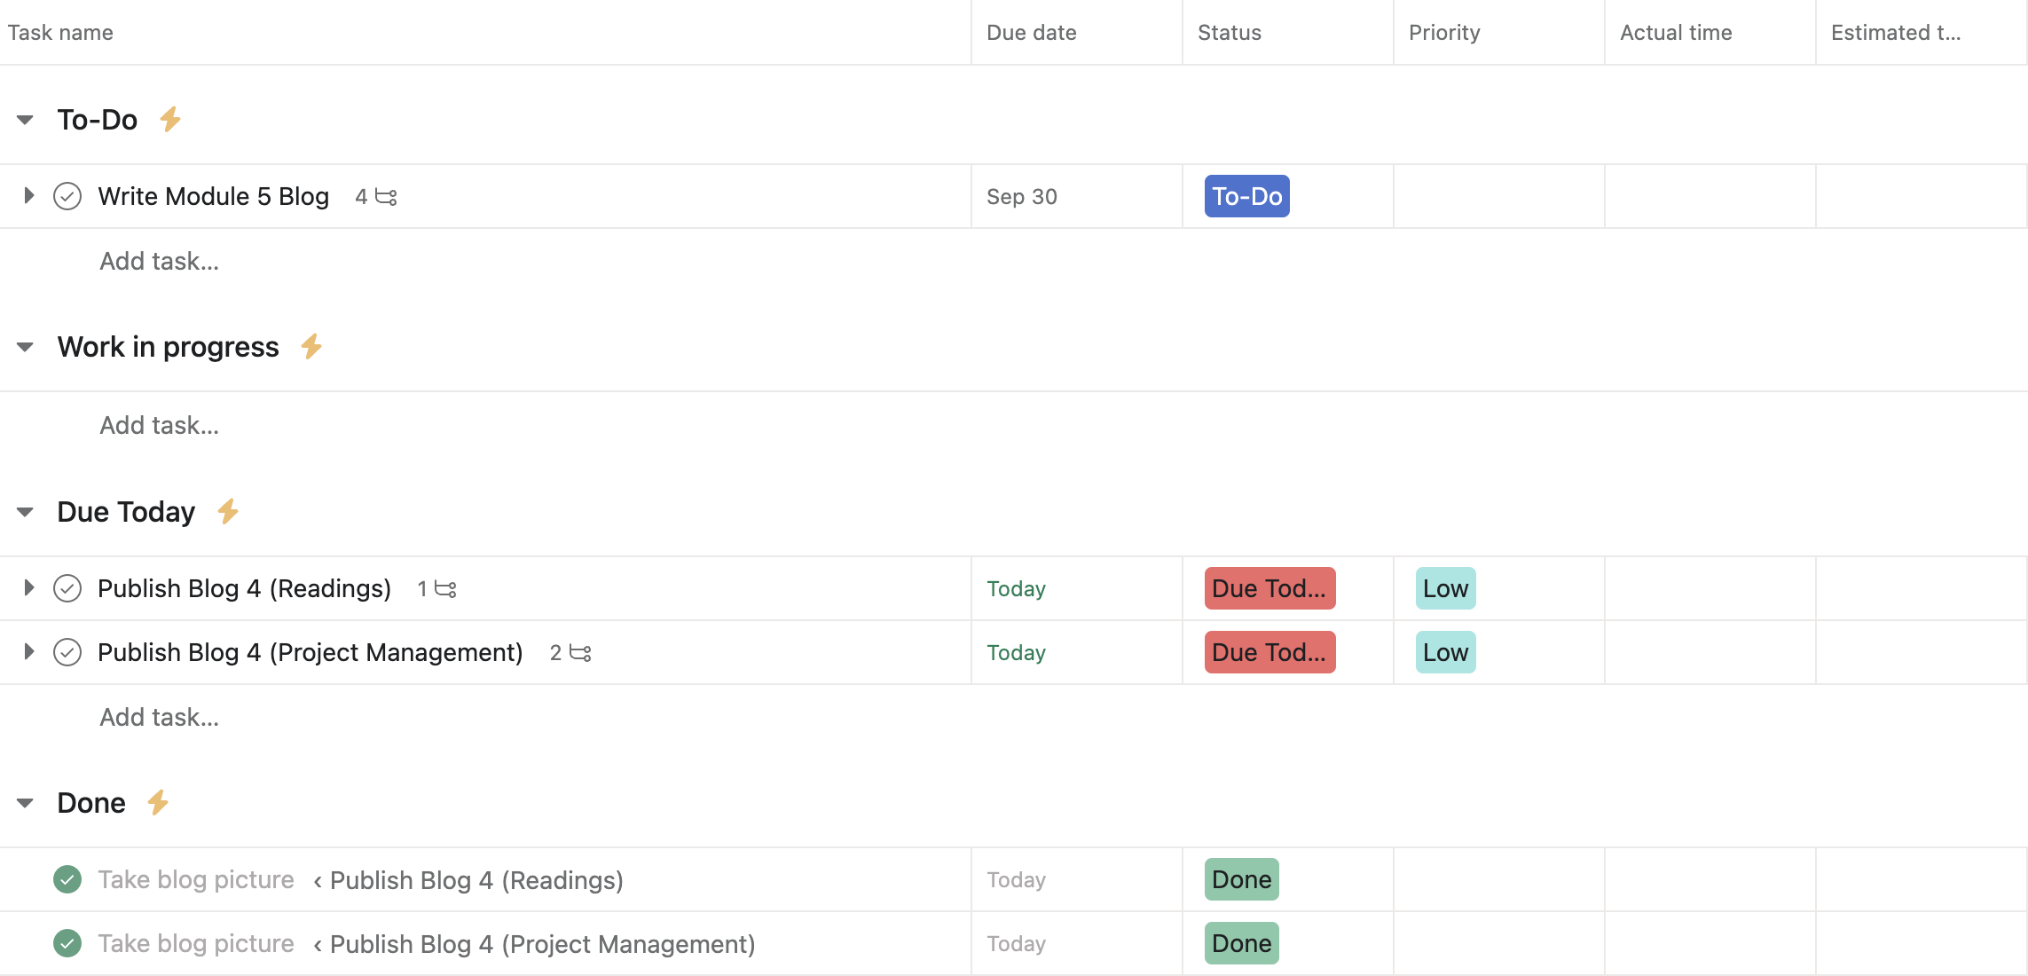Click the Sep 30 due date cell
The height and width of the screenshot is (976, 2028).
pos(1022,196)
